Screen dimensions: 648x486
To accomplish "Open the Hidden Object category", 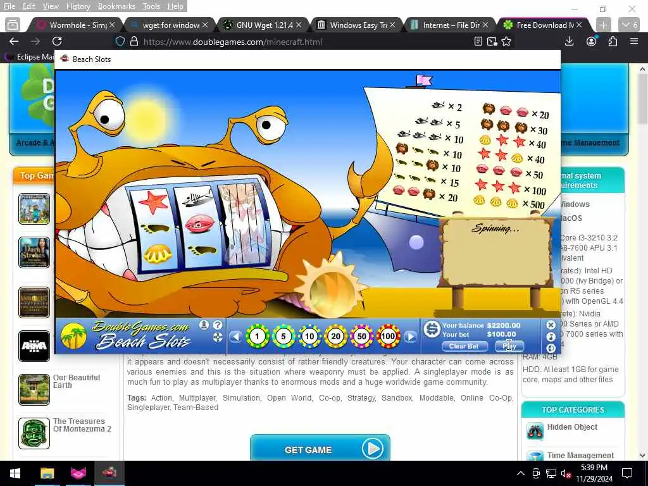I will pyautogui.click(x=572, y=427).
